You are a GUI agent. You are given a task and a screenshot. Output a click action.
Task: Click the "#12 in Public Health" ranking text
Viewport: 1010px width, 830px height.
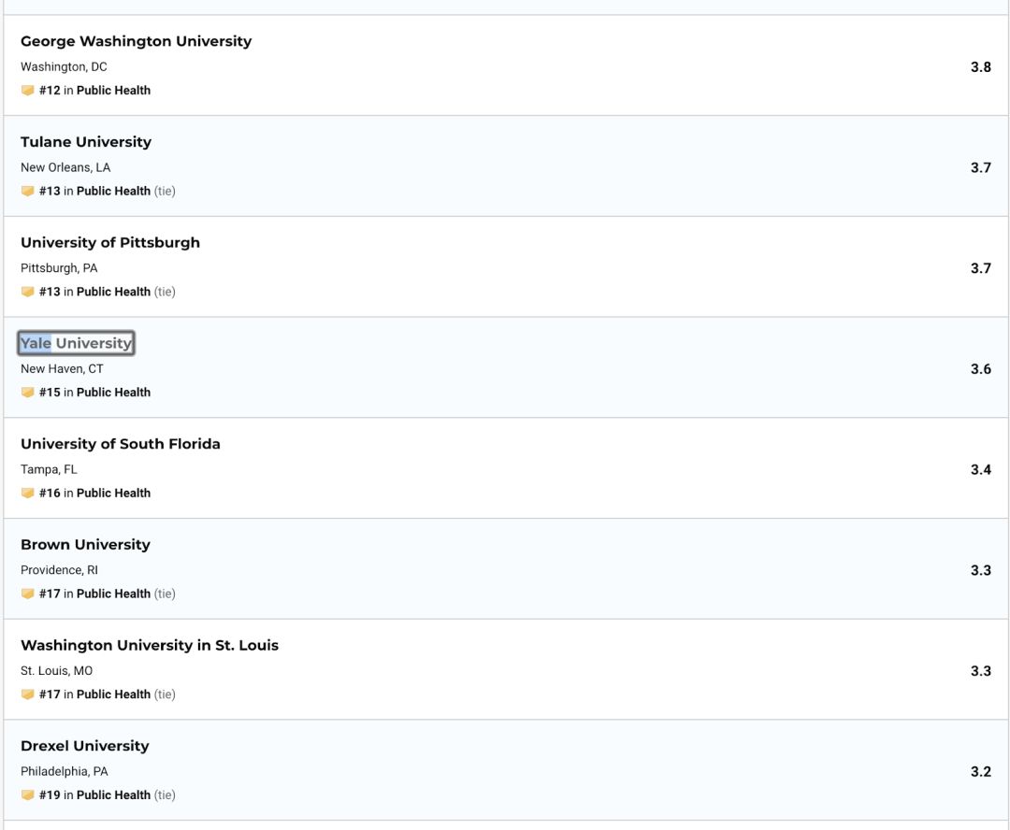pyautogui.click(x=94, y=91)
